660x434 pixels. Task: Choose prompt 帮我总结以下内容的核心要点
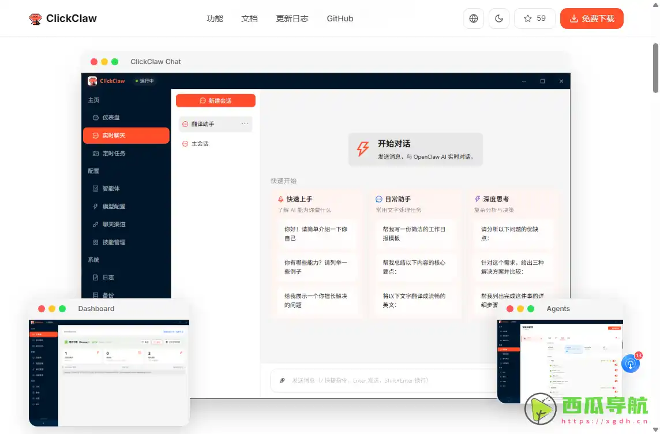pos(415,267)
